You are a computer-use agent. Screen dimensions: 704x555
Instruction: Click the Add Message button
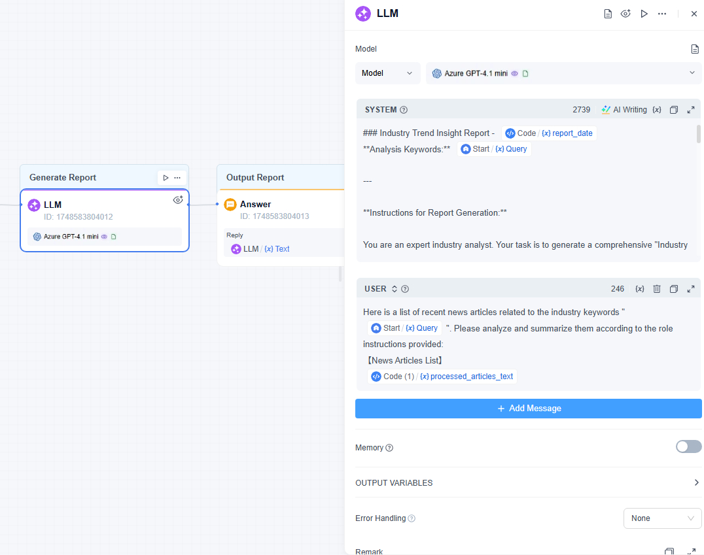(528, 409)
